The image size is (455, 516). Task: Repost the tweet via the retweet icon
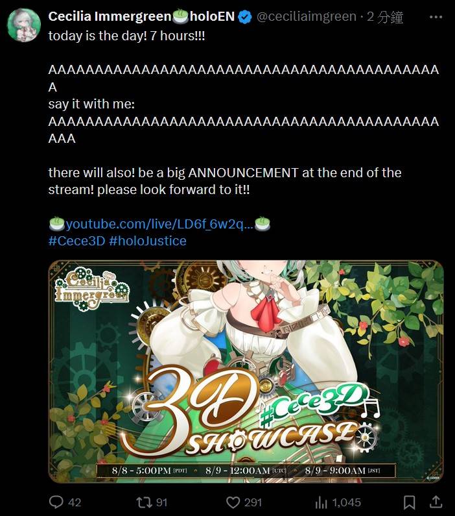[145, 502]
